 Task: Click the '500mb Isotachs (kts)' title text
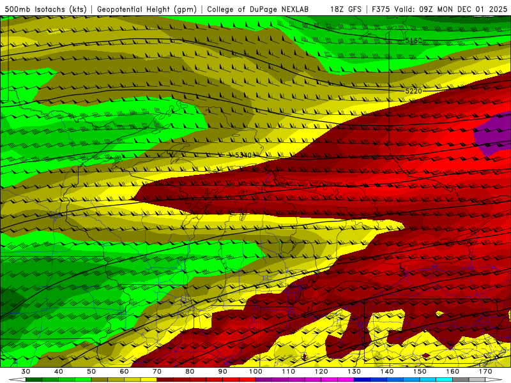(x=45, y=9)
